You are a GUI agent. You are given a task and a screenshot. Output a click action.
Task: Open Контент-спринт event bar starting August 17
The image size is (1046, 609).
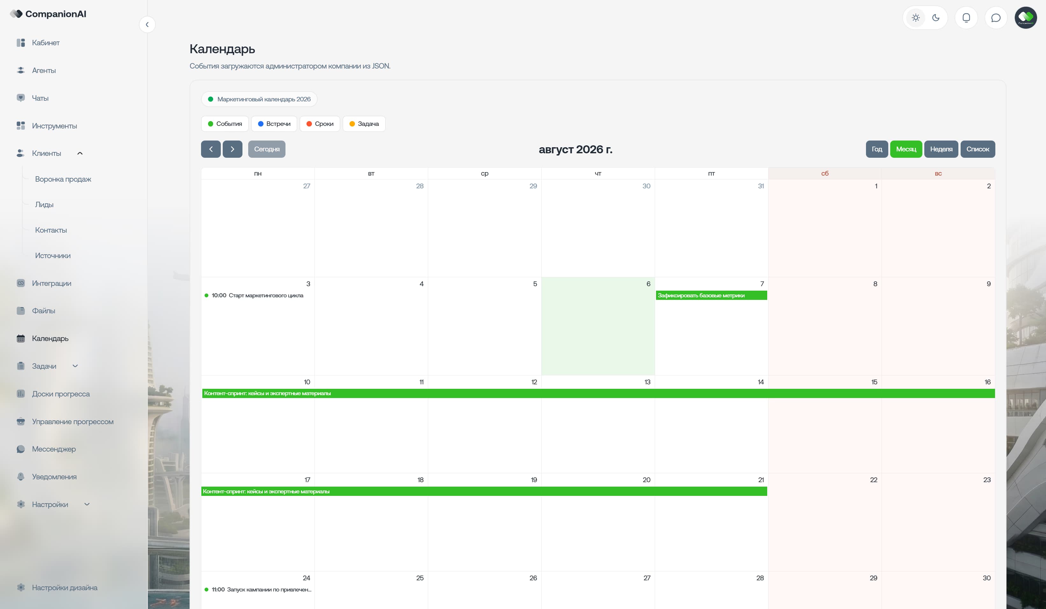[x=484, y=491]
